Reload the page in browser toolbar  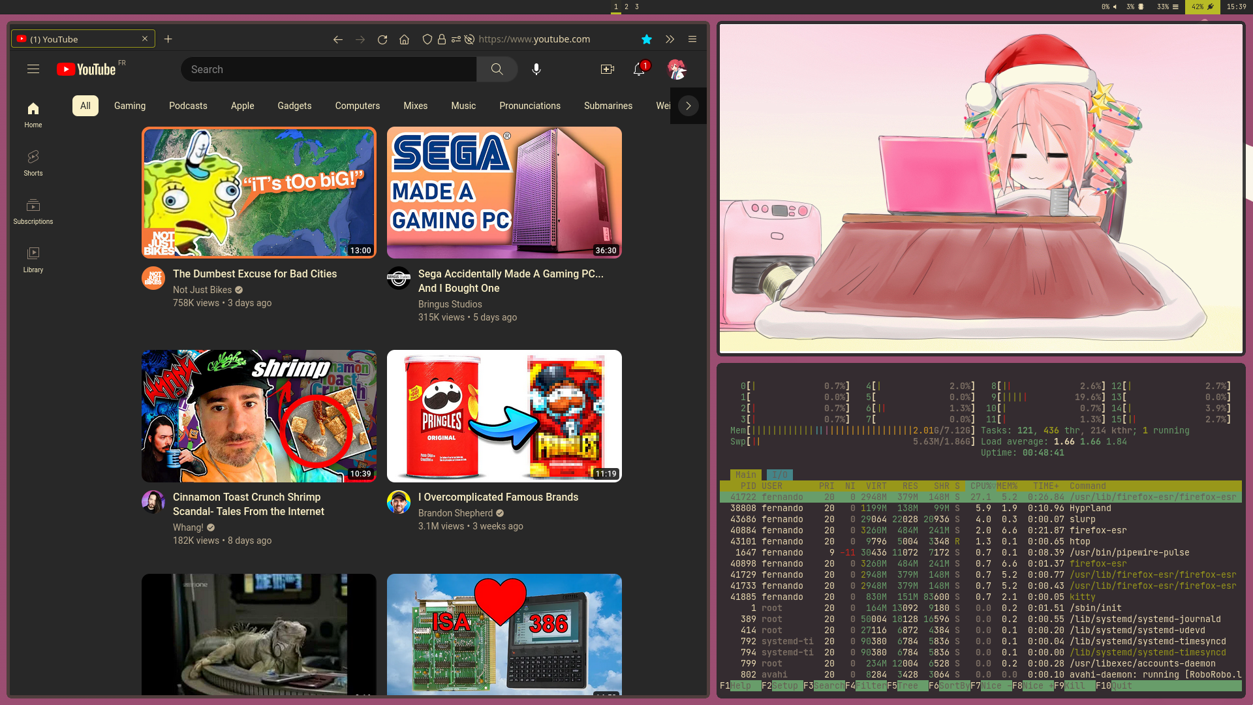[382, 39]
